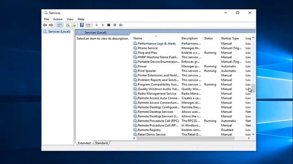Click the vertical scrollbar up arrow
293x164 pixels.
point(253,38)
